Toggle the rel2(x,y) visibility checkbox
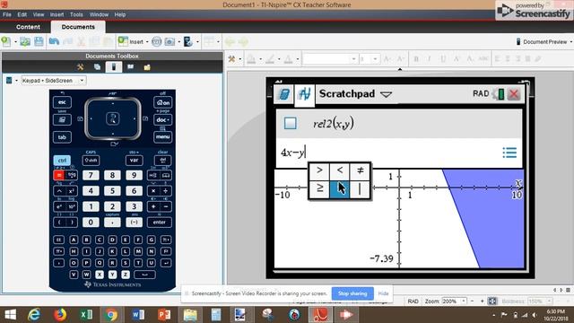The image size is (574, 323). [291, 124]
